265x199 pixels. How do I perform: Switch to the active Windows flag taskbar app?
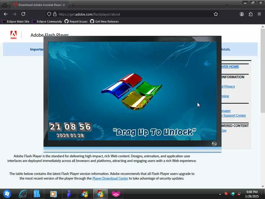click(100, 194)
